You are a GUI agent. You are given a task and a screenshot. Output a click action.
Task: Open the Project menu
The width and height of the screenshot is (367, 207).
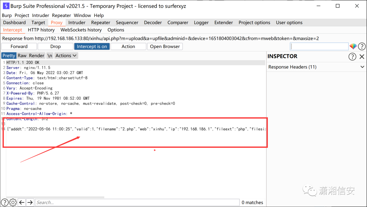[x=22, y=15]
